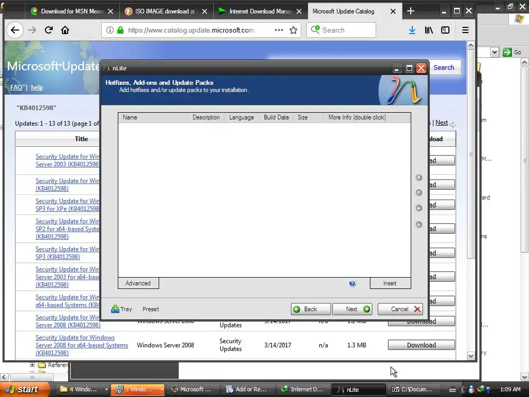Cancel the nLite wizard
This screenshot has height=397, width=529.
coord(400,309)
